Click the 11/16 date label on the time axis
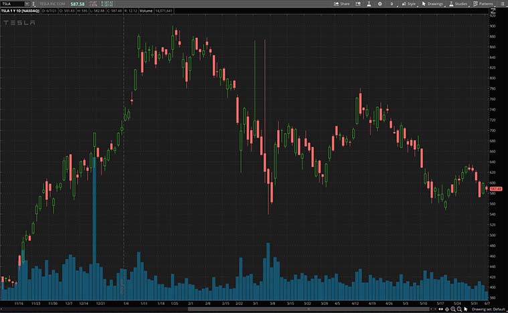This screenshot has height=313, width=508. (19, 303)
